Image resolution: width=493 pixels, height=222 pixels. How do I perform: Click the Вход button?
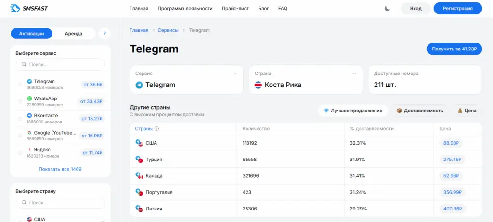coord(415,9)
